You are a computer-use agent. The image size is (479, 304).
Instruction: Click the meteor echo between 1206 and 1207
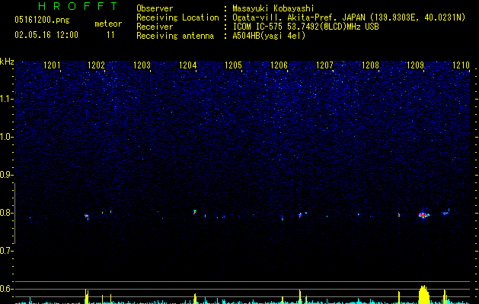click(300, 215)
